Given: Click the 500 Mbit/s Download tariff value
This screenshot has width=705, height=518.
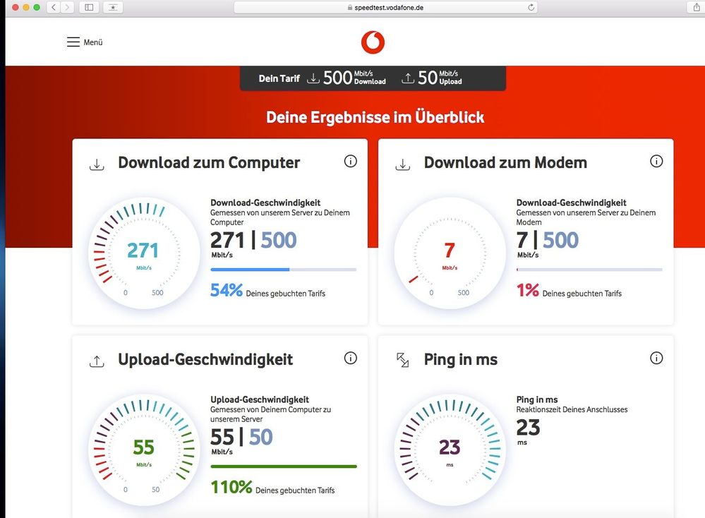Looking at the screenshot, I should tap(355, 78).
